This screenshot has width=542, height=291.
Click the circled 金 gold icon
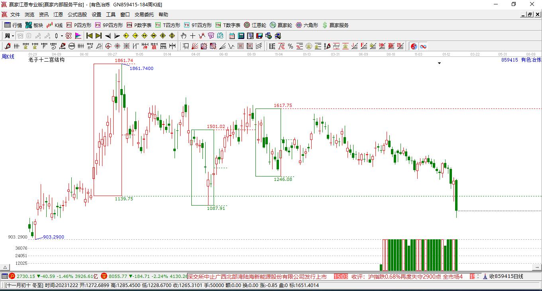tap(309, 47)
